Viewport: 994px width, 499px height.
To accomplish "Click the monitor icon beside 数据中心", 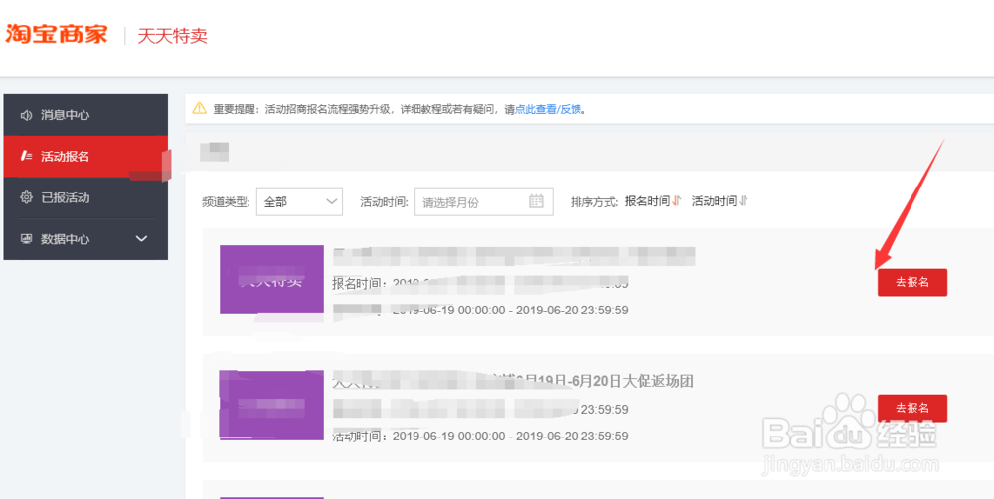I will click(26, 239).
